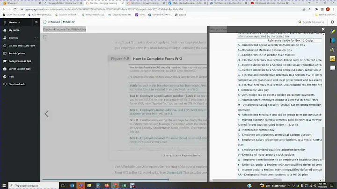The height and width of the screenshot is (189, 337).
Task: Open Firefox from the taskbar
Action: point(107,186)
